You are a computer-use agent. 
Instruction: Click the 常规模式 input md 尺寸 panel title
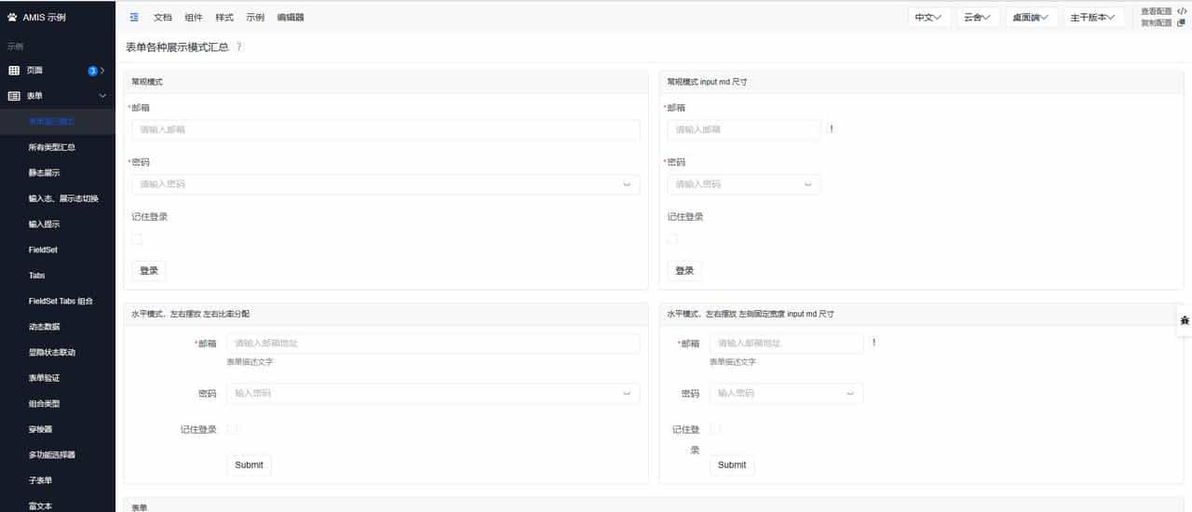707,82
